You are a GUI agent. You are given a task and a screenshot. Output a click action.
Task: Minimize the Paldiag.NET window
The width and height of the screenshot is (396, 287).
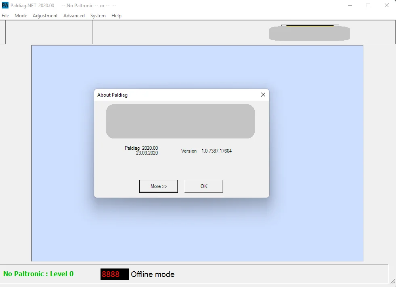pyautogui.click(x=350, y=5)
